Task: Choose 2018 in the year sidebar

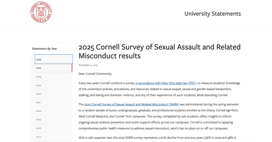Action: pyautogui.click(x=53, y=128)
